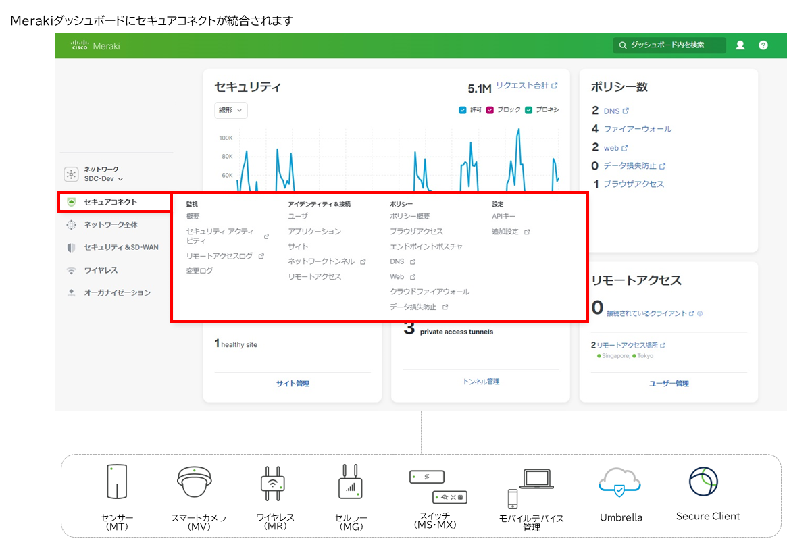Click the ネットワーク全体 sidebar icon
The height and width of the screenshot is (545, 787).
72,225
